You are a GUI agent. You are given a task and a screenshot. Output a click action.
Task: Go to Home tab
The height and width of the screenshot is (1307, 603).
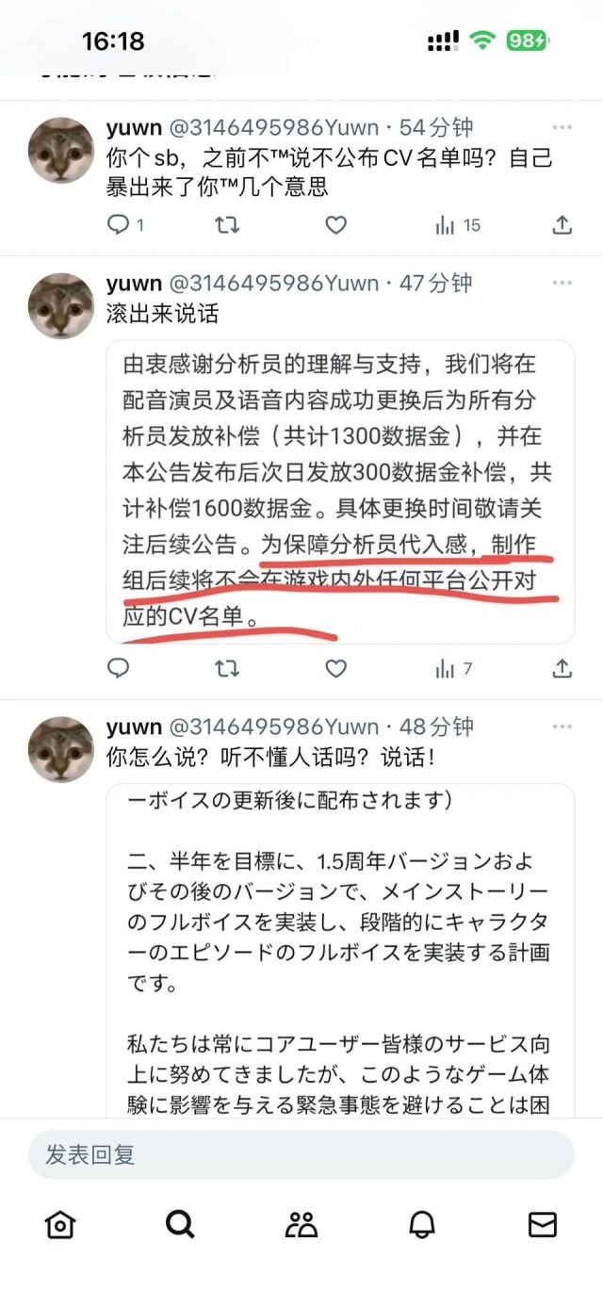(60, 1224)
